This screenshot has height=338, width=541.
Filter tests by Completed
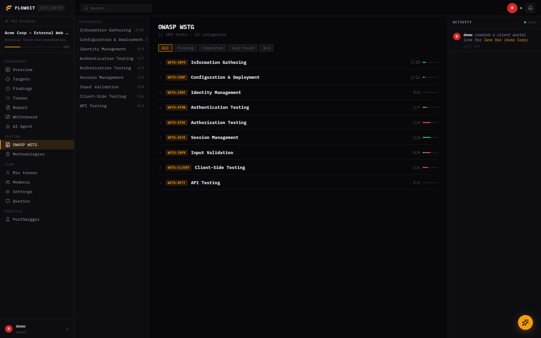(x=212, y=48)
